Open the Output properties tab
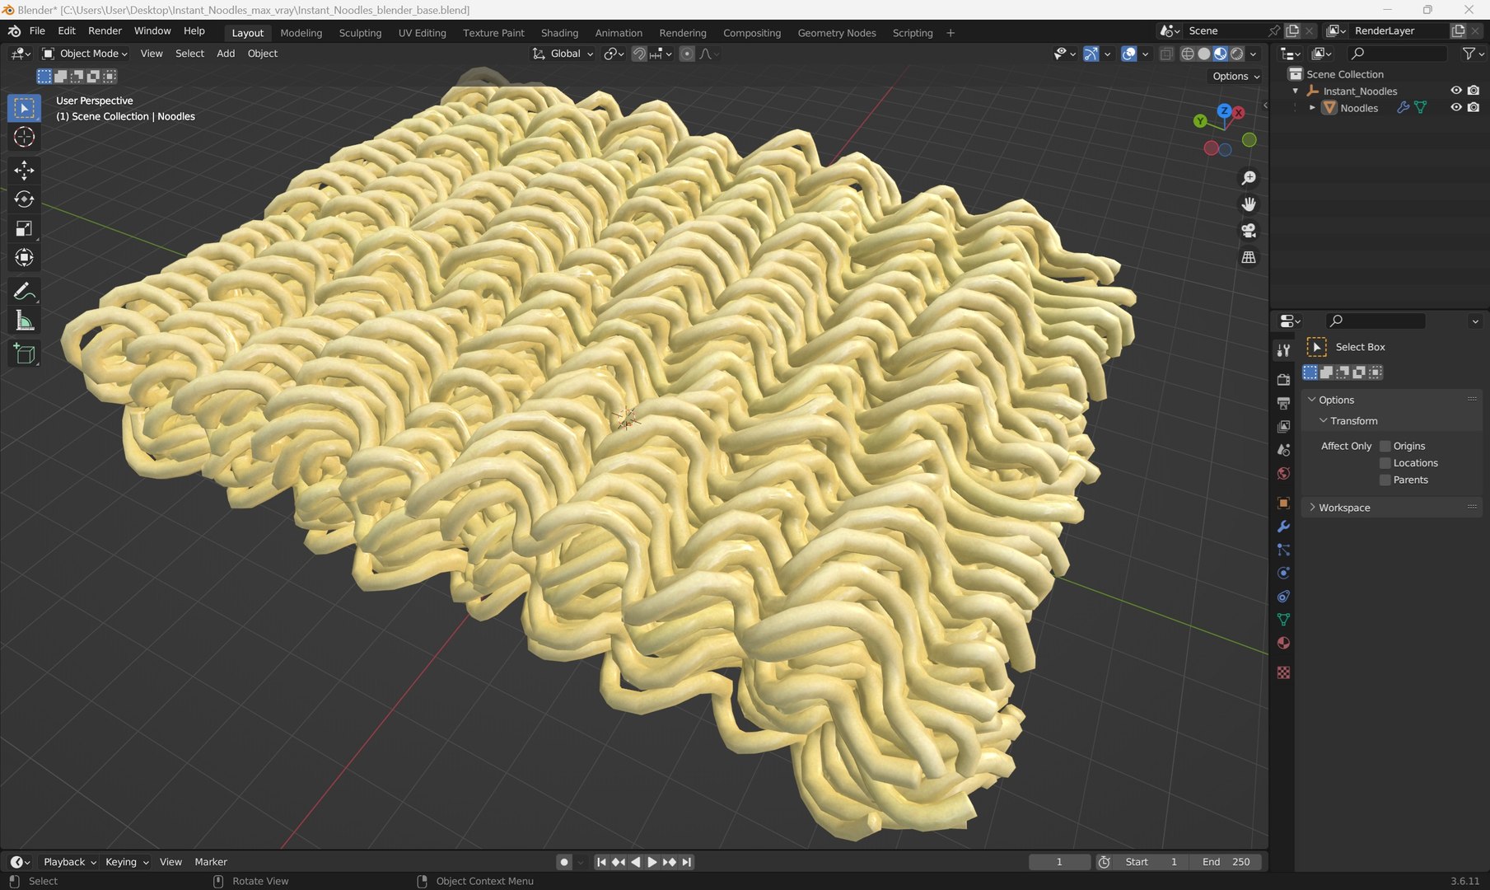The width and height of the screenshot is (1490, 890). pos(1283,403)
